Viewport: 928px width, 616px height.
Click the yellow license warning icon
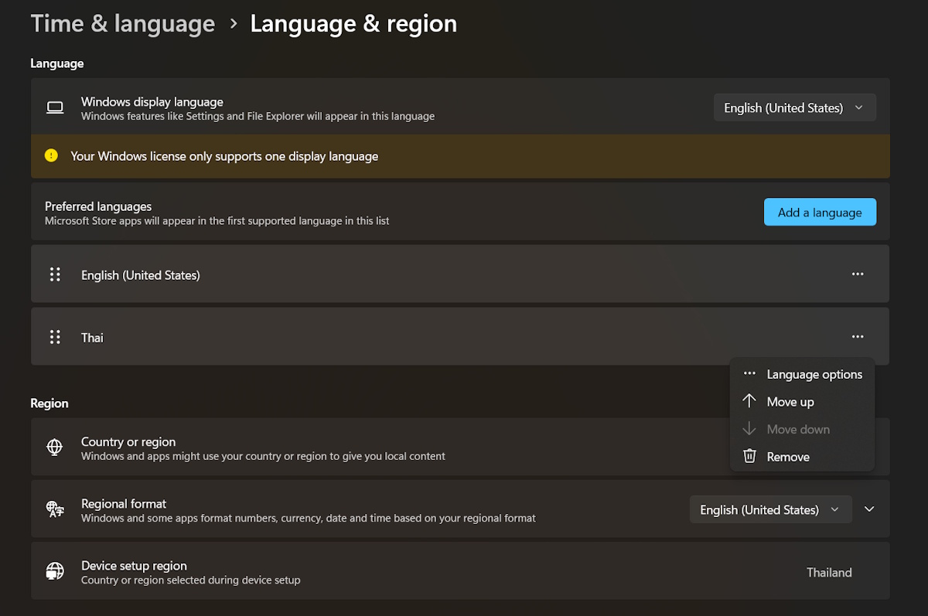(51, 155)
